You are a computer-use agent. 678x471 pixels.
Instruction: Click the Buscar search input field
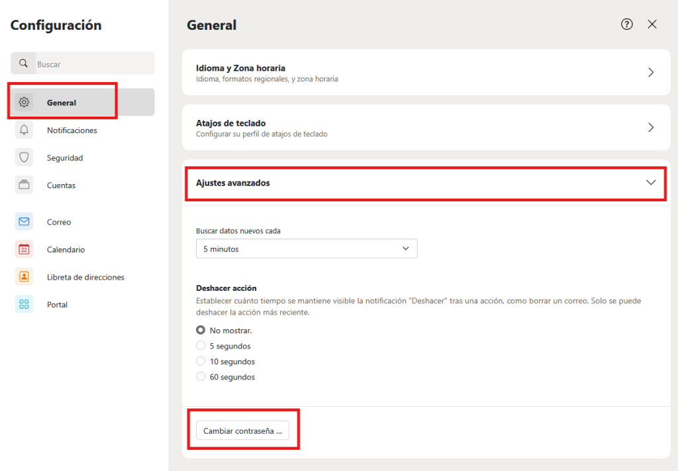pyautogui.click(x=93, y=64)
